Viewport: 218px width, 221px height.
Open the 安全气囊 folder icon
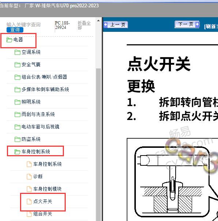click(x=18, y=65)
